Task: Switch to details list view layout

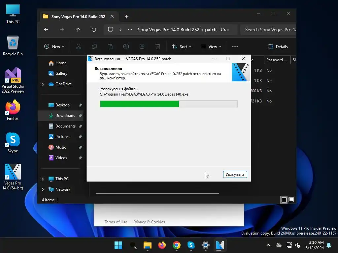Action: (284, 200)
